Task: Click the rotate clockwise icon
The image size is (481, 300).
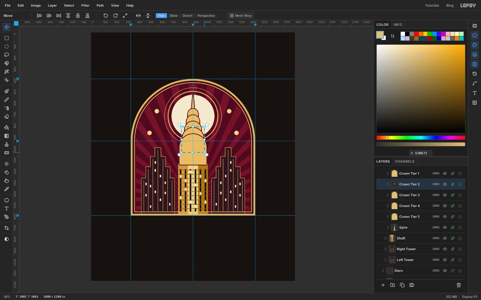Action: pyautogui.click(x=115, y=16)
